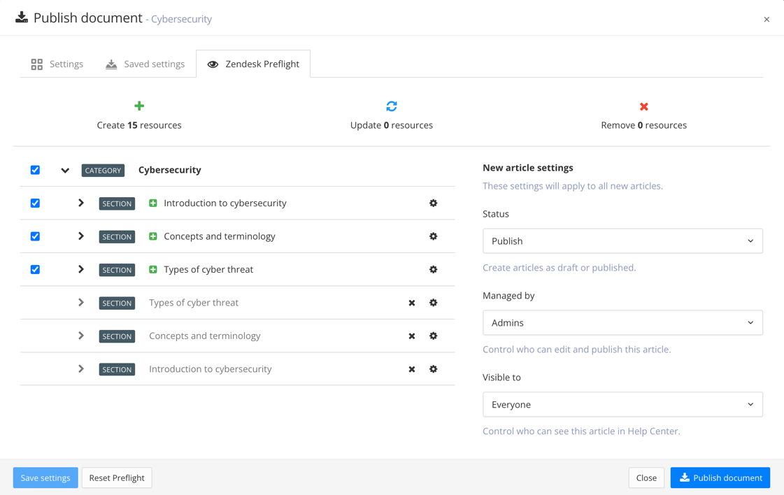
Task: Open the Status dropdown showing Publish
Action: 622,241
